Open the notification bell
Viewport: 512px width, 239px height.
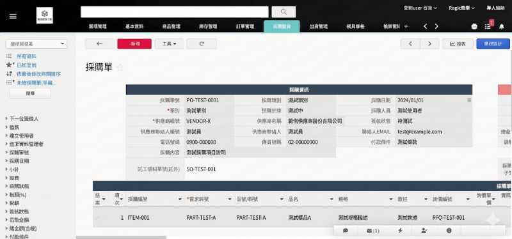pyautogui.click(x=502, y=27)
